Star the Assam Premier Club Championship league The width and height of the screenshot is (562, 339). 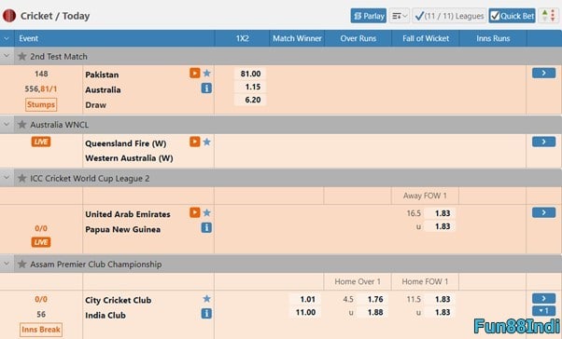tap(22, 264)
